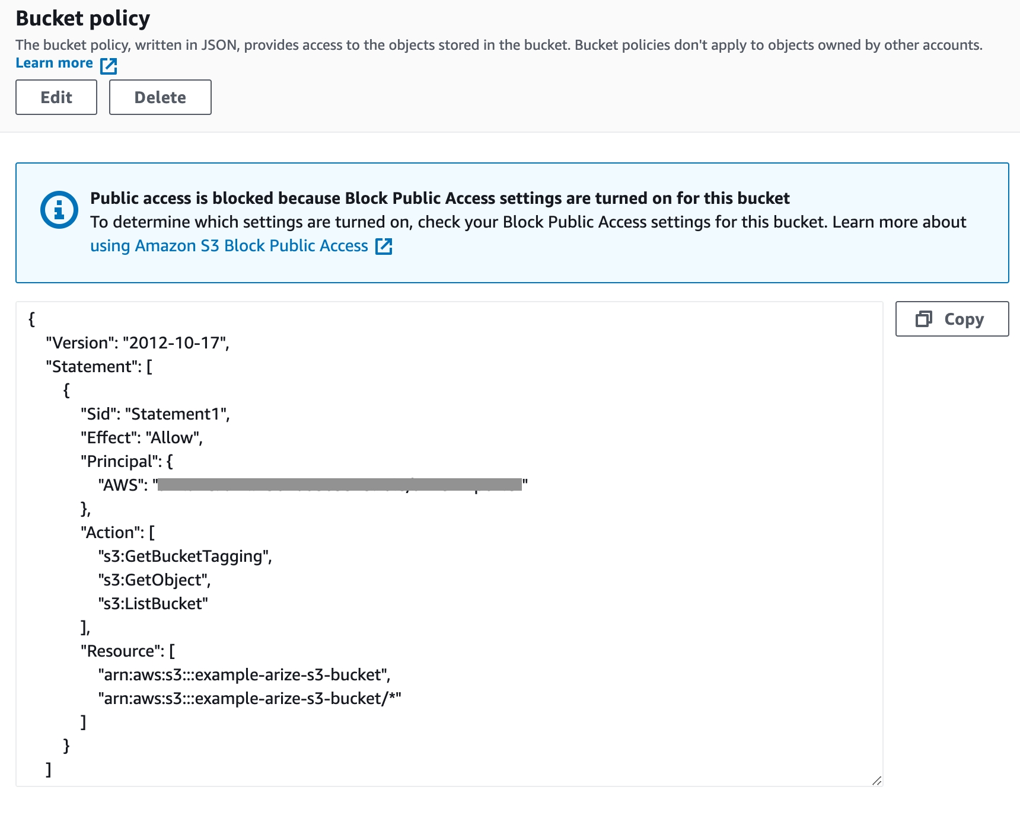Click the s3:GetObject action entry
1020x819 pixels.
tap(154, 580)
